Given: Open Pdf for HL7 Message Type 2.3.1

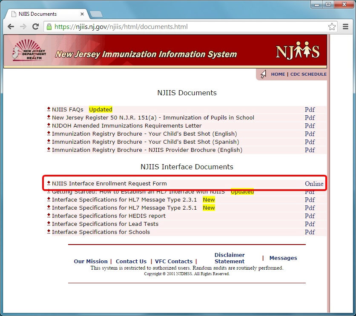Looking at the screenshot, I should [x=310, y=200].
